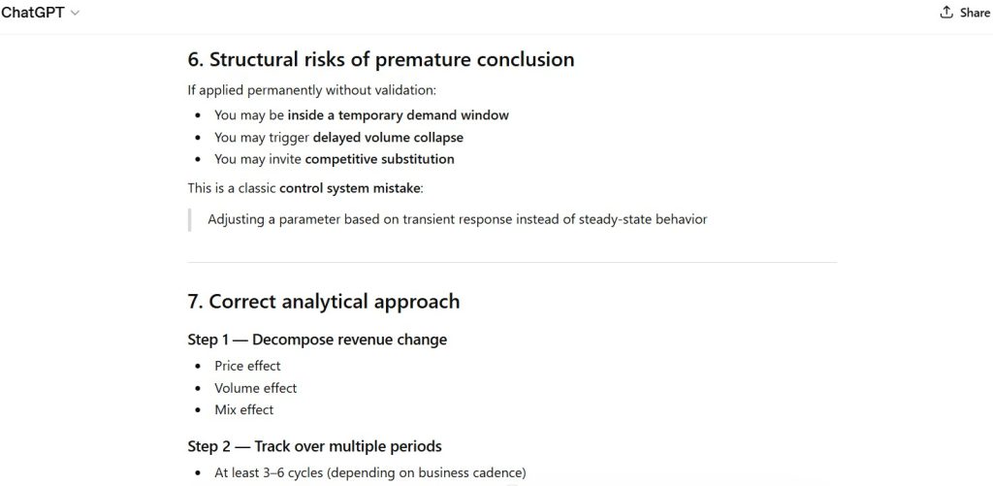Click the bold 'delayed volume collapse' phrase
Image resolution: width=993 pixels, height=486 pixels.
[x=388, y=137]
